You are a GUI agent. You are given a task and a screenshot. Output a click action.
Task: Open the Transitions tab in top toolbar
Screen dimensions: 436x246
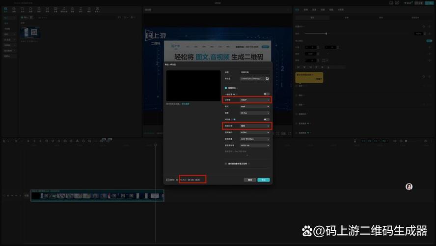point(47,10)
